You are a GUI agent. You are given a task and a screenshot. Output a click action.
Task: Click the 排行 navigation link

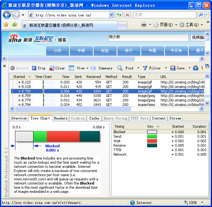[128, 50]
